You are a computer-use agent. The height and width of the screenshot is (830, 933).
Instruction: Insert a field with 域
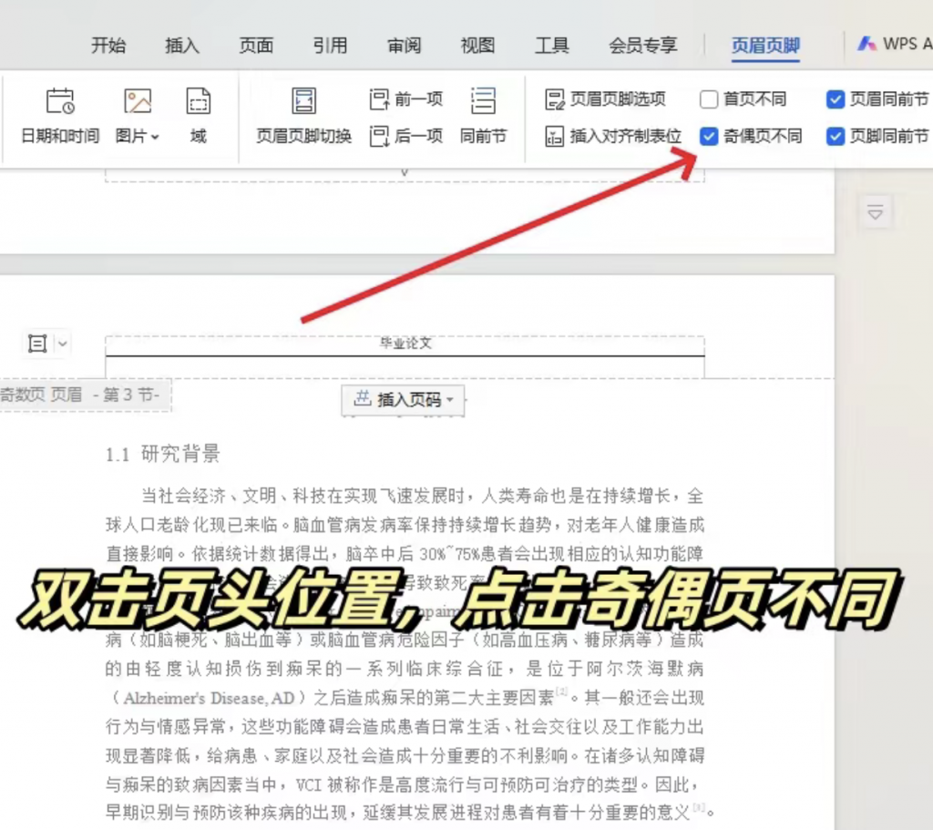point(198,117)
